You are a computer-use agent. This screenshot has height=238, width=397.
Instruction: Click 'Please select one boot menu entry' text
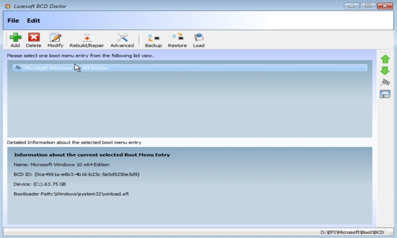(80, 56)
